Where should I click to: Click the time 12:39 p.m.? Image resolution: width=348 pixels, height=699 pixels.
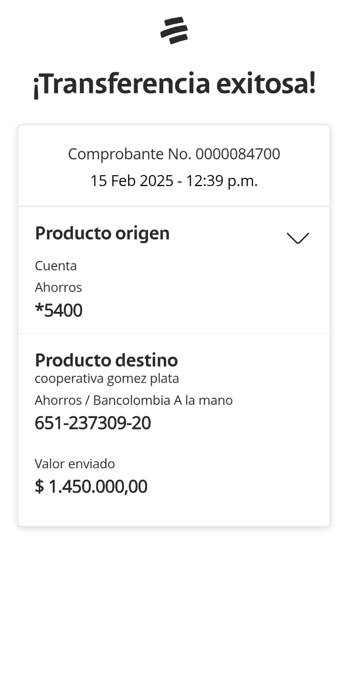coord(222,180)
